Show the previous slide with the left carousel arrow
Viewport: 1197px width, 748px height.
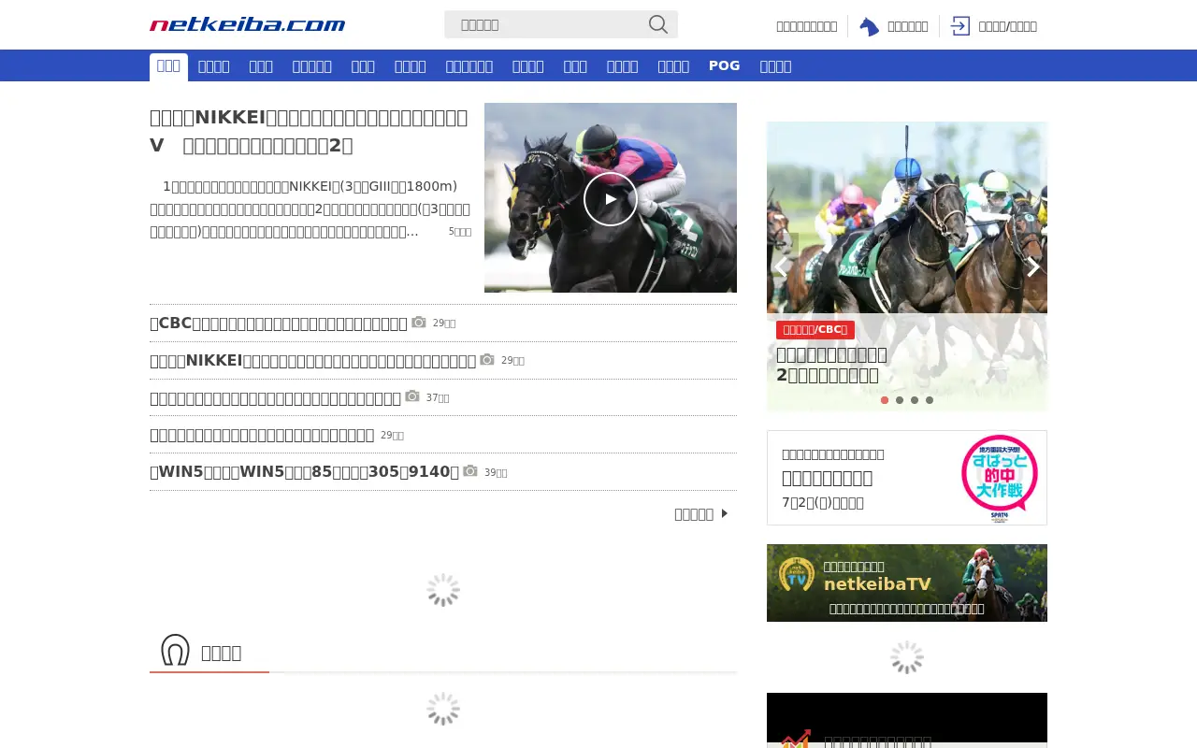782,267
